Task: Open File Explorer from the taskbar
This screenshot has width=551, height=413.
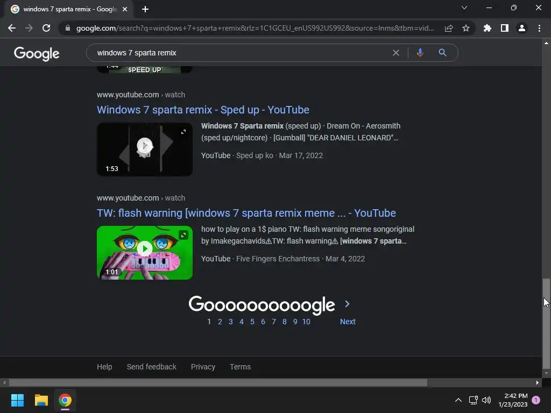Action: point(41,400)
